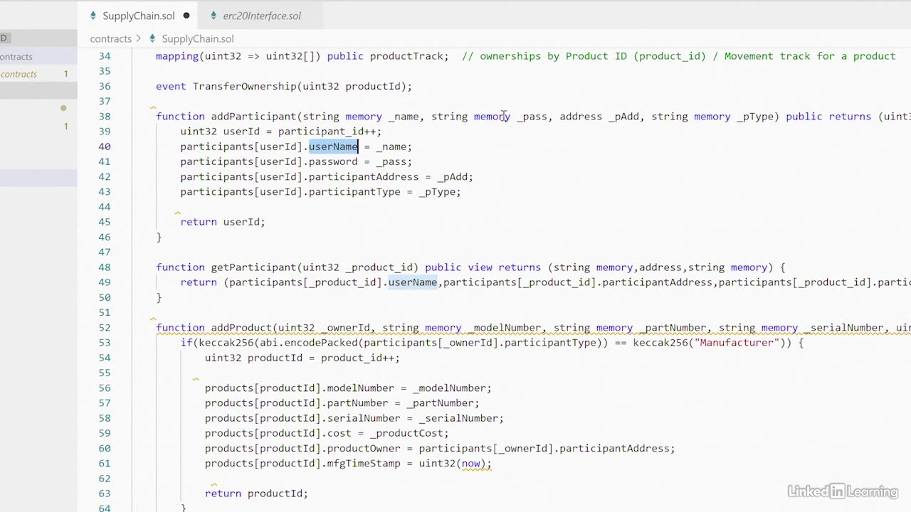The height and width of the screenshot is (512, 911).
Task: Click '_productCost' on line 59
Action: 406,433
